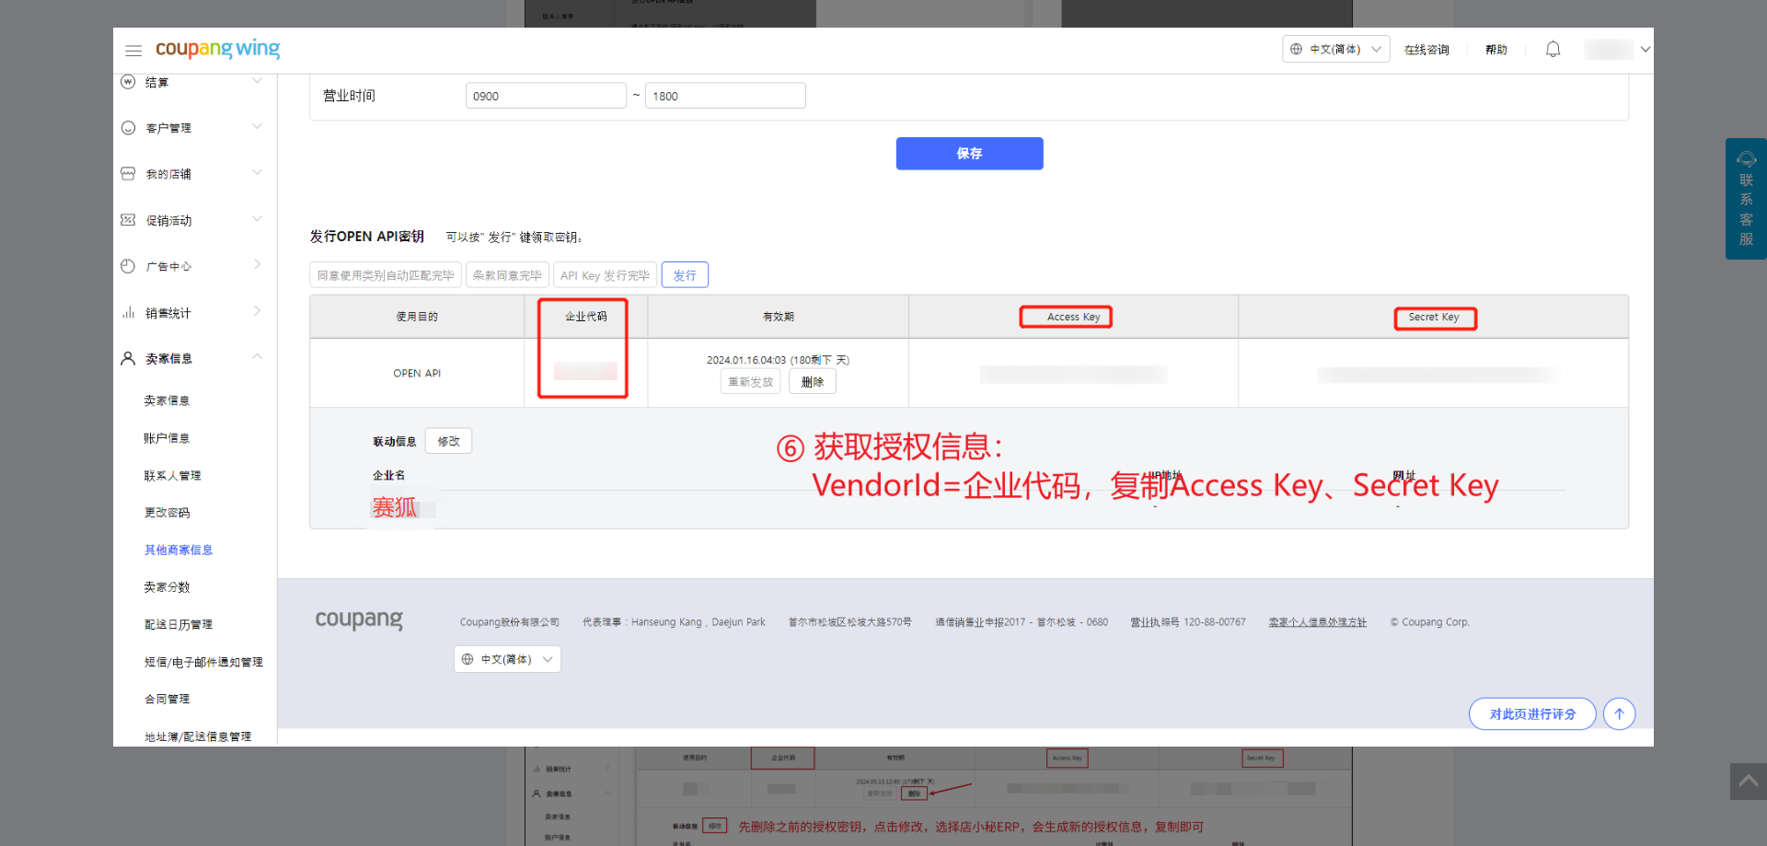The image size is (1767, 846).
Task: Click the 删除 delete button
Action: coord(813,382)
